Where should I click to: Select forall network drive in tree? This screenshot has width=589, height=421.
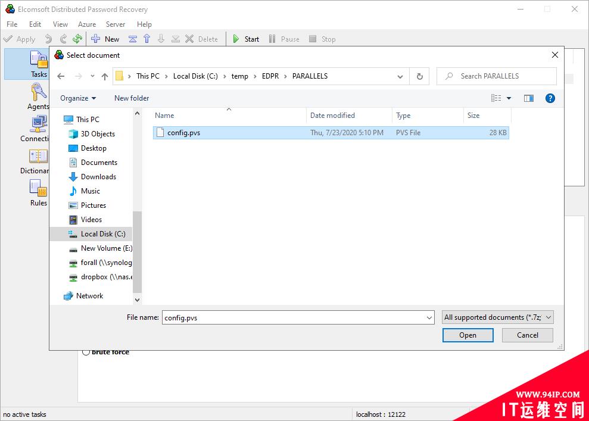point(101,263)
